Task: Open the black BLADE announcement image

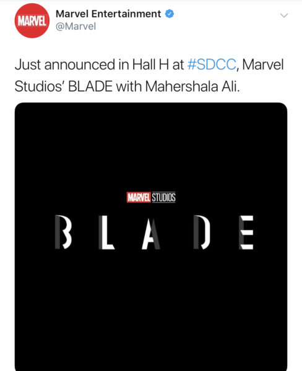Action: click(x=151, y=236)
